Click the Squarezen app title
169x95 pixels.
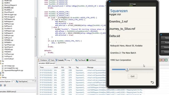(x=119, y=11)
